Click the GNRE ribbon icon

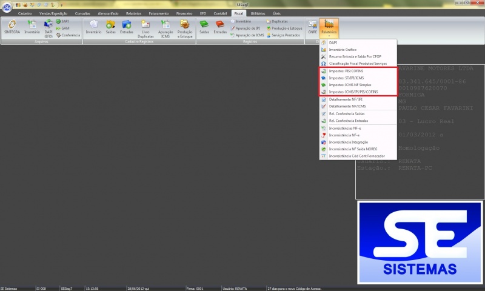[312, 27]
